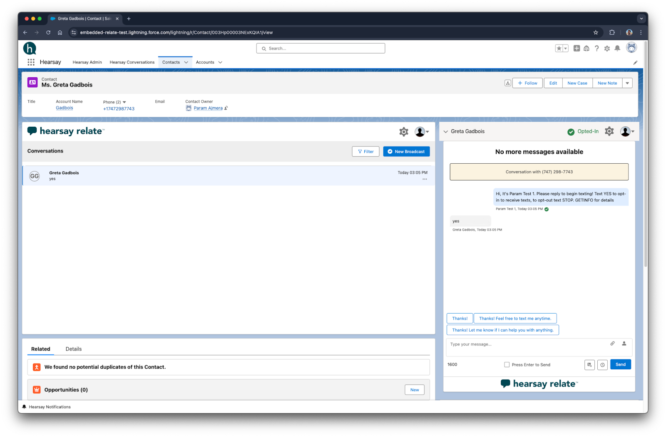The image size is (666, 437).
Task: Switch to the Details tab
Action: (x=74, y=349)
